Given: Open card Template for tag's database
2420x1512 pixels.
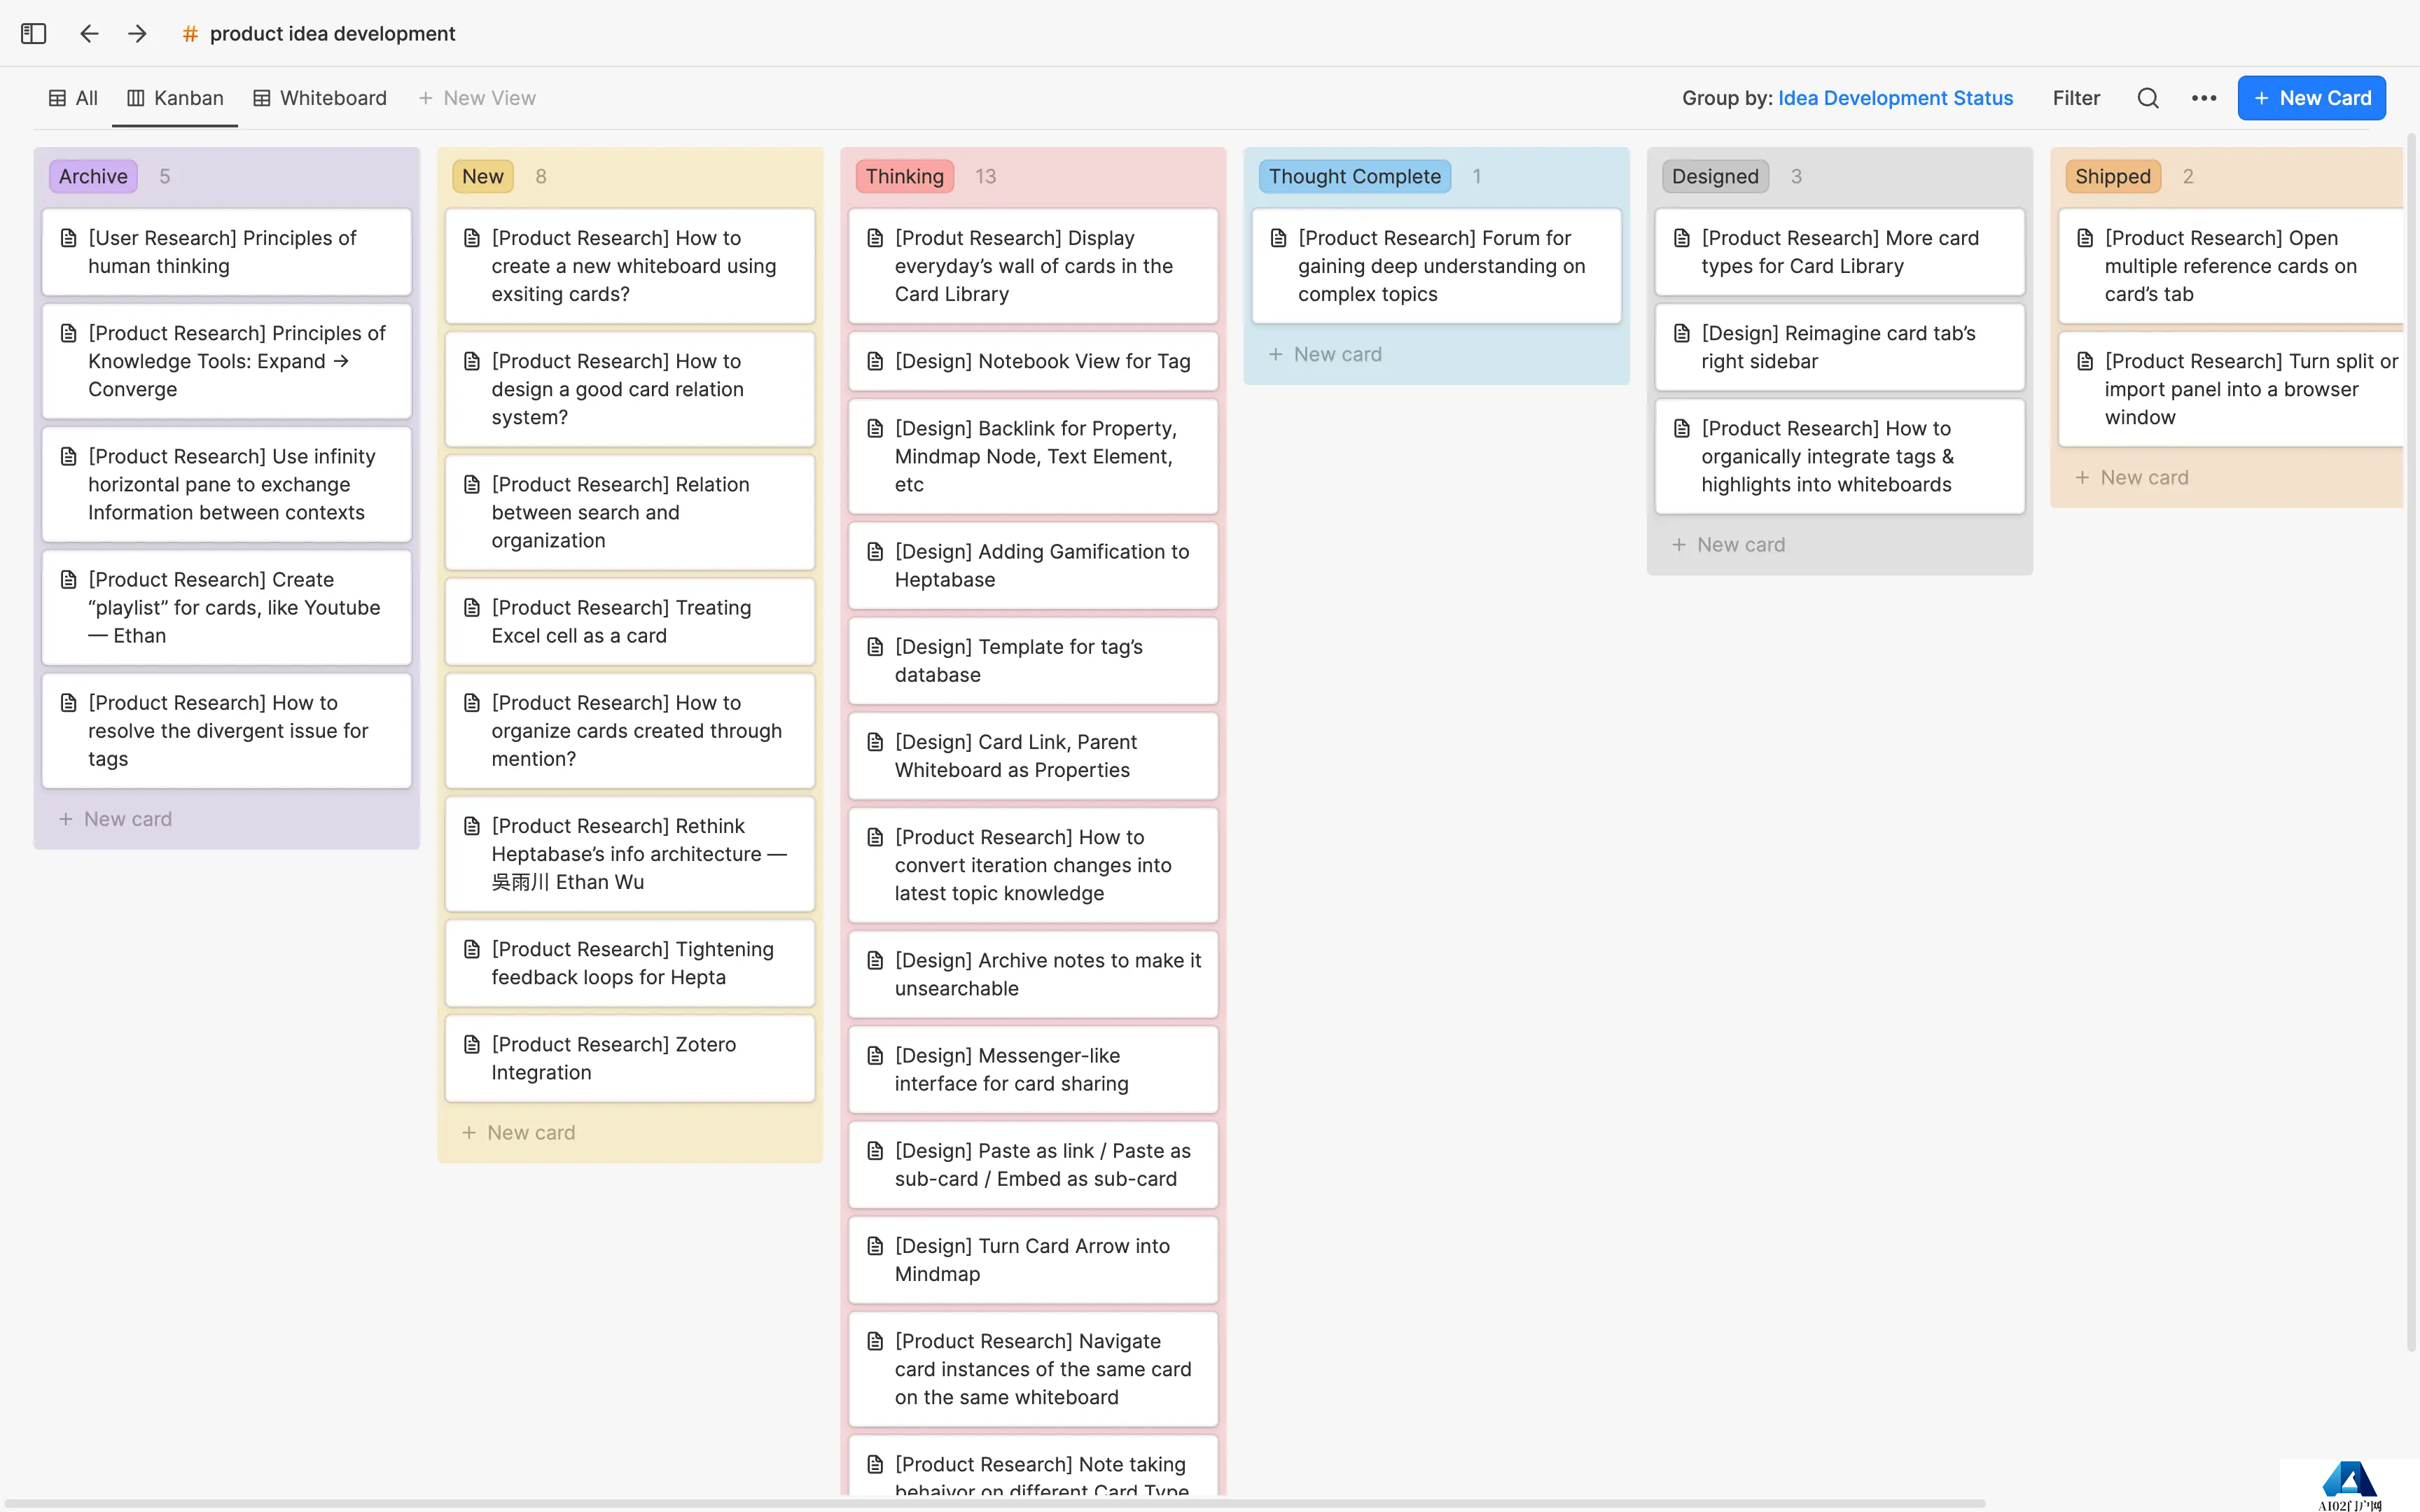Looking at the screenshot, I should 1033,661.
